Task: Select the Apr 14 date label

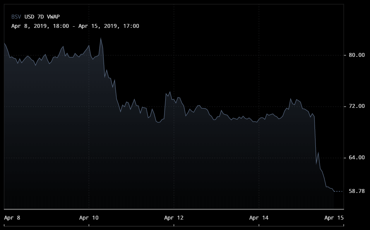Action: pyautogui.click(x=259, y=218)
